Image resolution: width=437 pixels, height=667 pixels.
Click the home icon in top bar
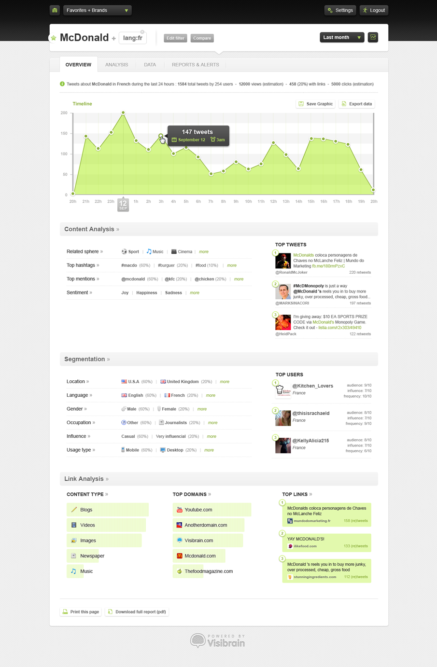coord(55,10)
